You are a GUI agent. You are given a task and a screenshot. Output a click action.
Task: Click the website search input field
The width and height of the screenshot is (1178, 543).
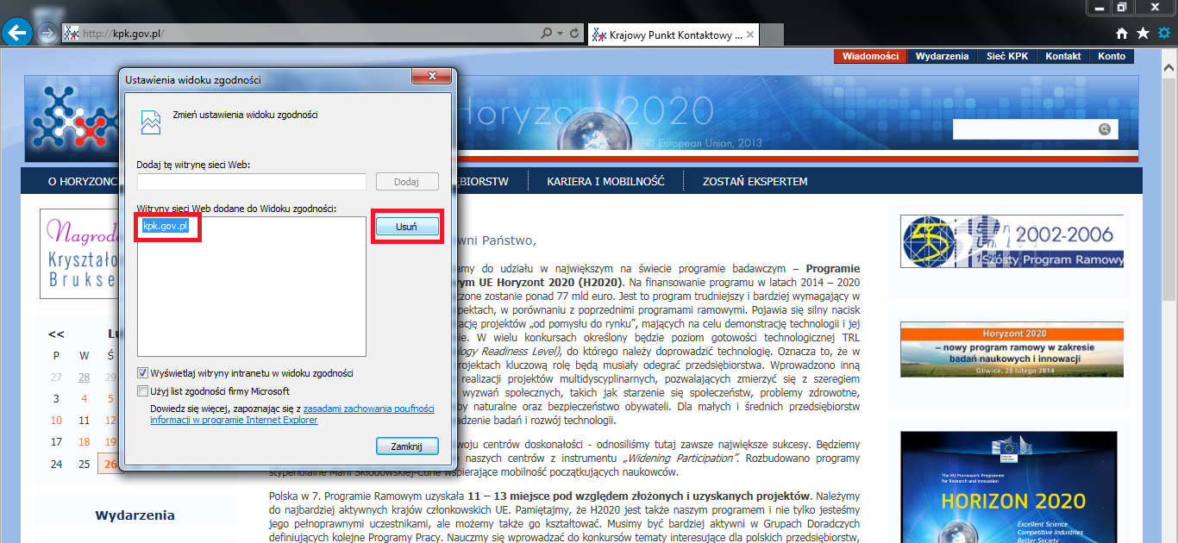tap(1024, 129)
